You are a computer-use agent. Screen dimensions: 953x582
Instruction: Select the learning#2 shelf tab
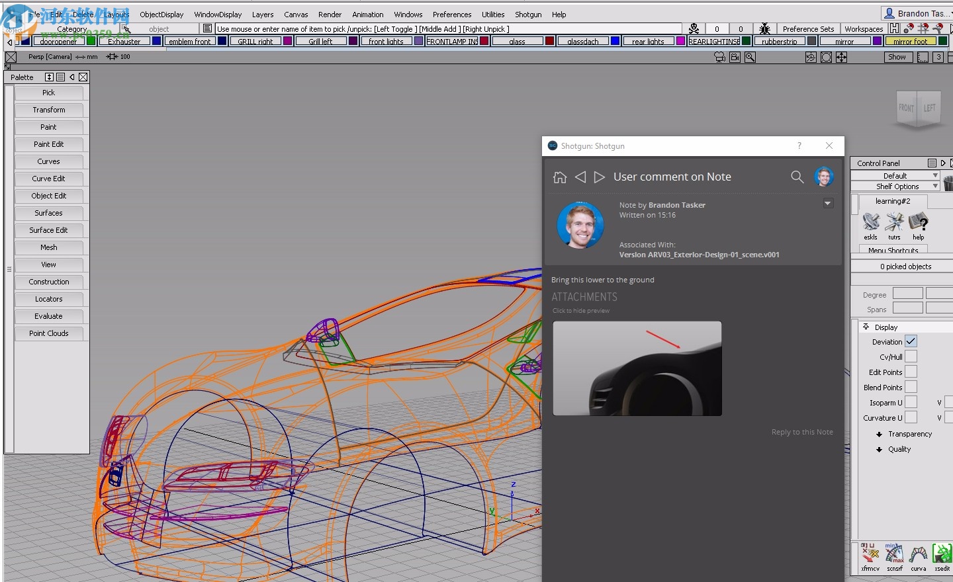pos(893,201)
